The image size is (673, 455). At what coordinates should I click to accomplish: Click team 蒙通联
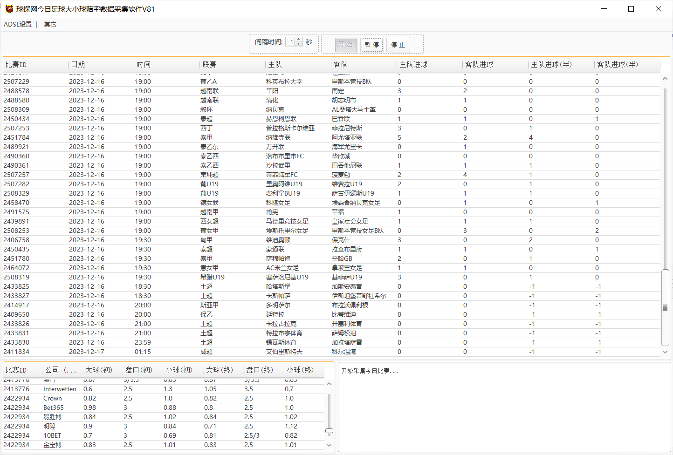(x=275, y=249)
